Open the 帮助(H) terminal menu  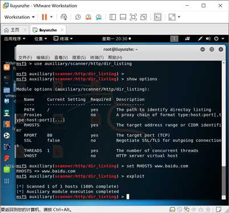tap(115, 58)
